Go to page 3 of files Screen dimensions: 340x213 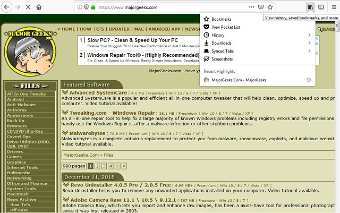[104, 166]
